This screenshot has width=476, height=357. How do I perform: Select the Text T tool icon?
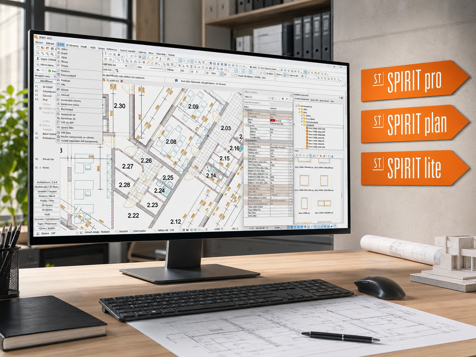(106, 54)
